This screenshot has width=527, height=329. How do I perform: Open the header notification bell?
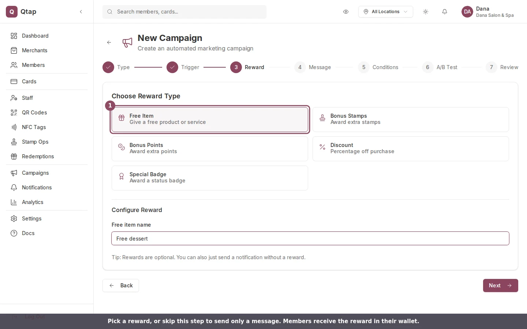click(x=445, y=12)
